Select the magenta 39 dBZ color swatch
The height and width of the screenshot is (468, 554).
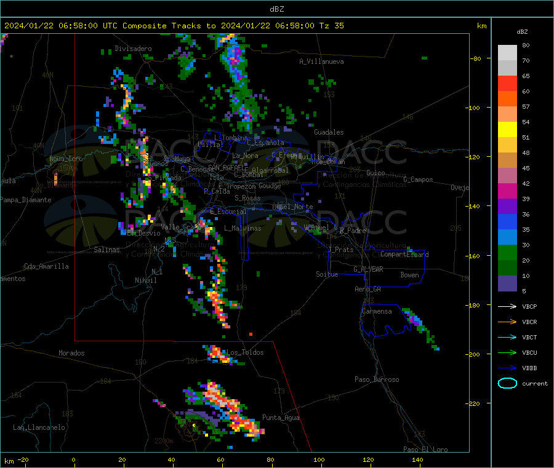507,191
